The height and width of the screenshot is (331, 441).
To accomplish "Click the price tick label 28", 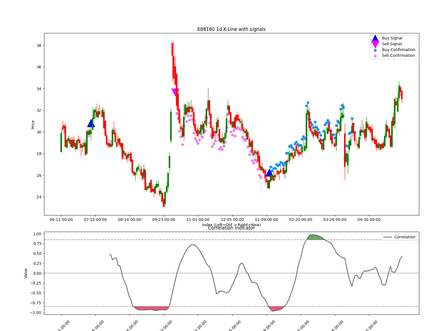I will click(x=39, y=154).
